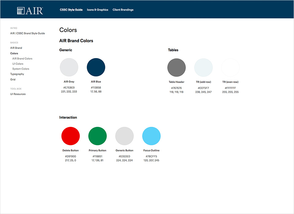Screen dimensions: 294x214
Task: Select Colors in the sidebar
Action: 14,53
